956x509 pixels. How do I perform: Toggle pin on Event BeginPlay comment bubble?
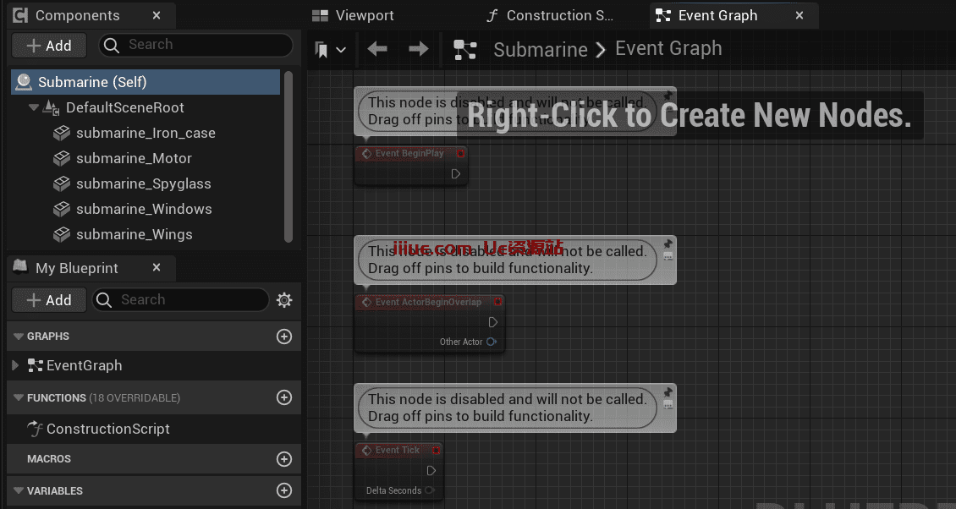tap(668, 96)
